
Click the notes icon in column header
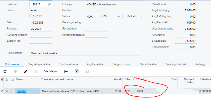[x=12, y=80]
